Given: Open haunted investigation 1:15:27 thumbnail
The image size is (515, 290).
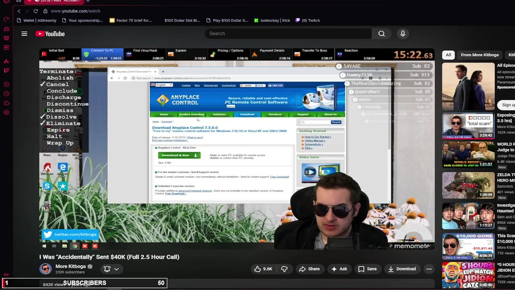Looking at the screenshot, I should [x=468, y=216].
